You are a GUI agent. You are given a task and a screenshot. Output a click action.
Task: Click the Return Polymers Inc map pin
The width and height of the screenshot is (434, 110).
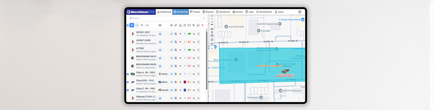pyautogui.click(x=236, y=60)
